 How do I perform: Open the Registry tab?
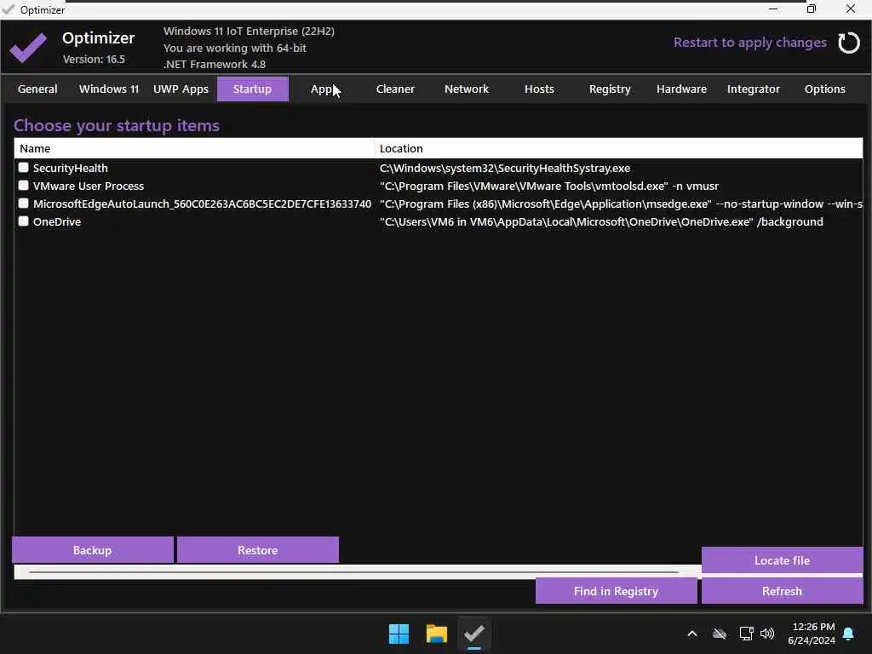(610, 89)
